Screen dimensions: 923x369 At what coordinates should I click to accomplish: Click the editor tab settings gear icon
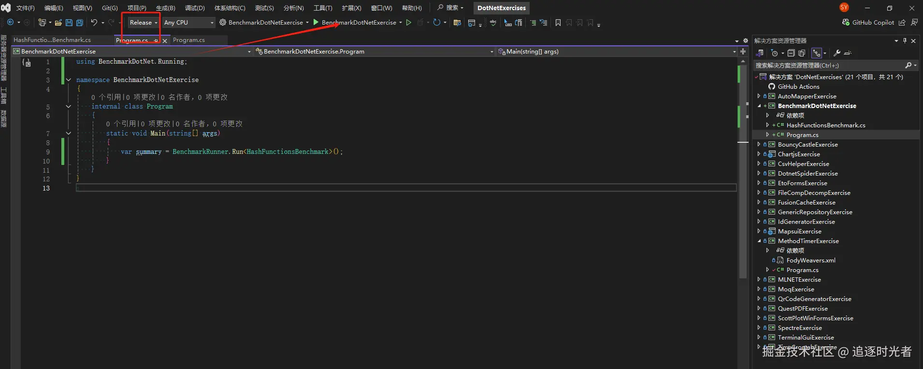[745, 41]
